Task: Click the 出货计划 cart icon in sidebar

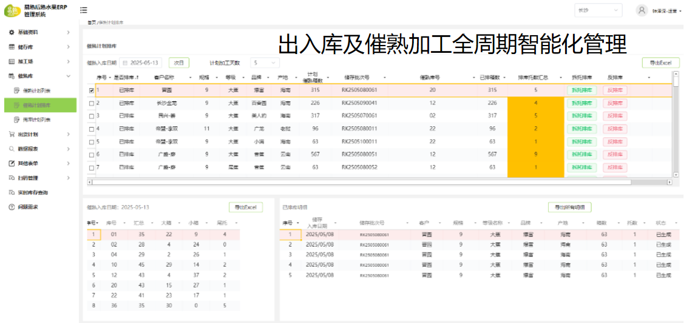Action: [12, 134]
